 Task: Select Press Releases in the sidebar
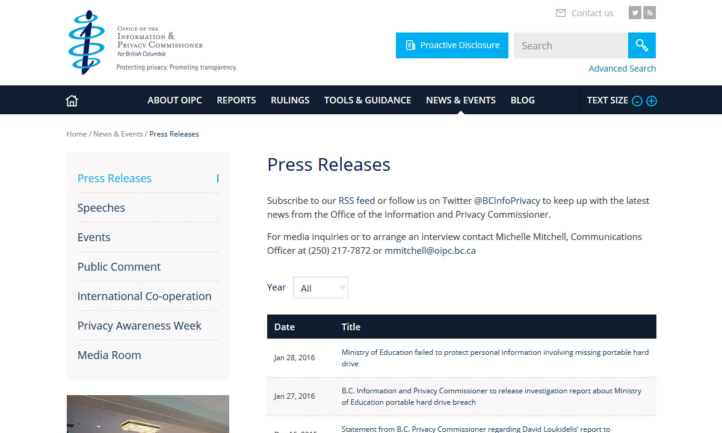114,179
